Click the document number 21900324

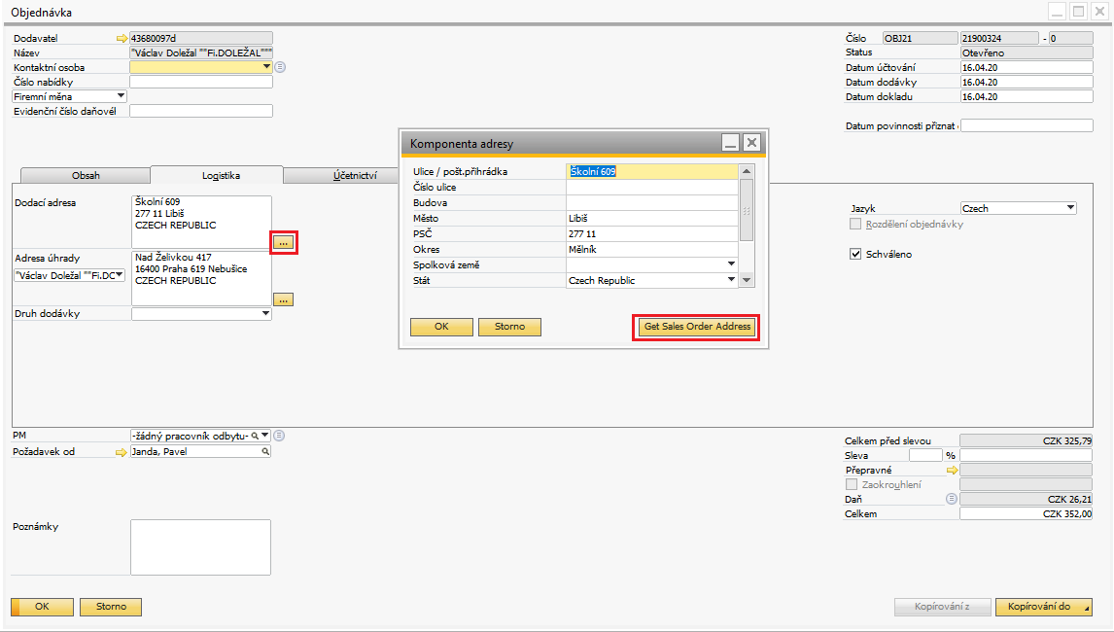pyautogui.click(x=999, y=38)
